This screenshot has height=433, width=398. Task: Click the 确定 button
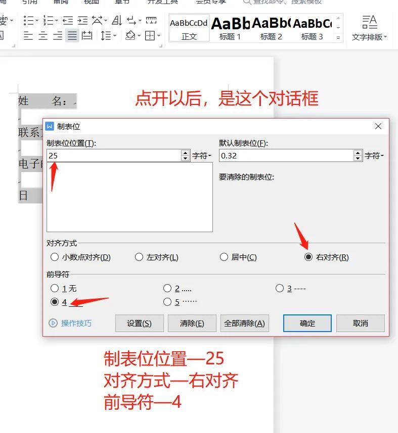[x=307, y=323]
